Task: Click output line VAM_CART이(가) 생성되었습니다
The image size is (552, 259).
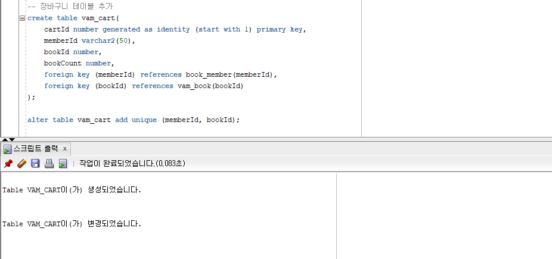Action: tap(72, 190)
